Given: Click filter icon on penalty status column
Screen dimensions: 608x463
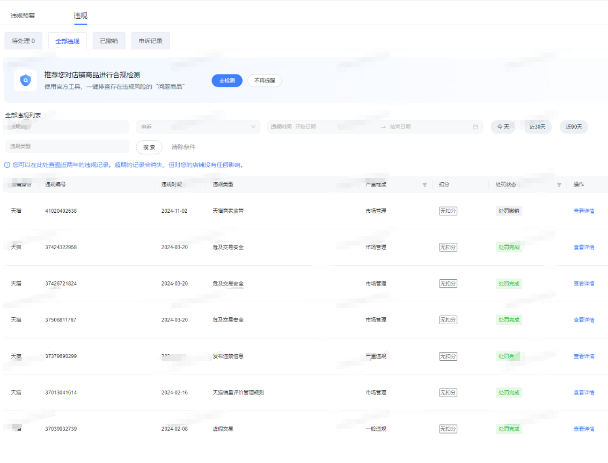Looking at the screenshot, I should [x=559, y=185].
